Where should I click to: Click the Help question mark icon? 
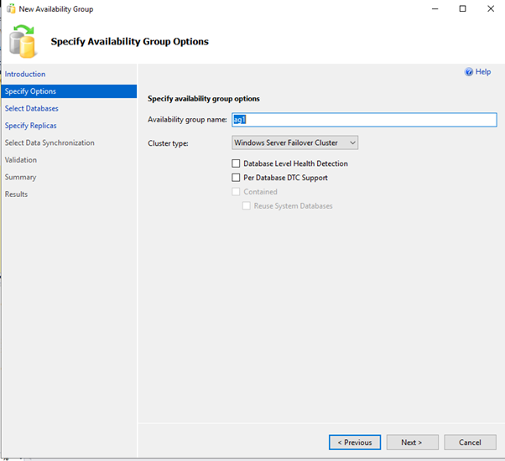469,72
